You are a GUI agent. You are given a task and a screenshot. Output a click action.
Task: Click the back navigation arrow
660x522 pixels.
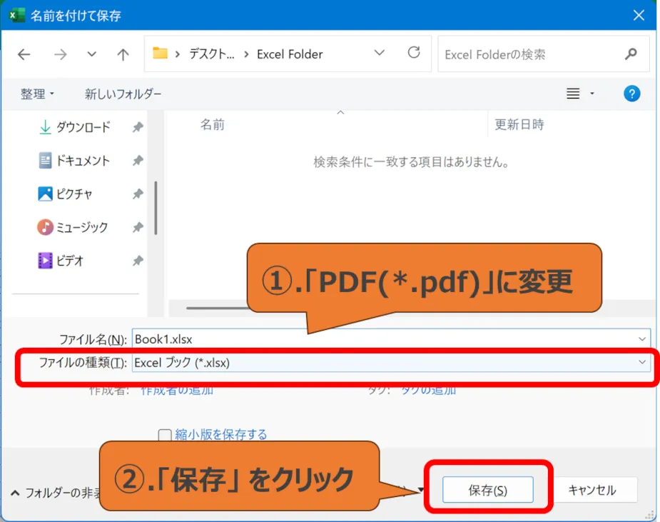tap(24, 55)
